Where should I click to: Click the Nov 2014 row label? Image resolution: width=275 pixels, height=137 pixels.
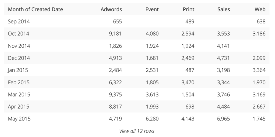click(19, 46)
